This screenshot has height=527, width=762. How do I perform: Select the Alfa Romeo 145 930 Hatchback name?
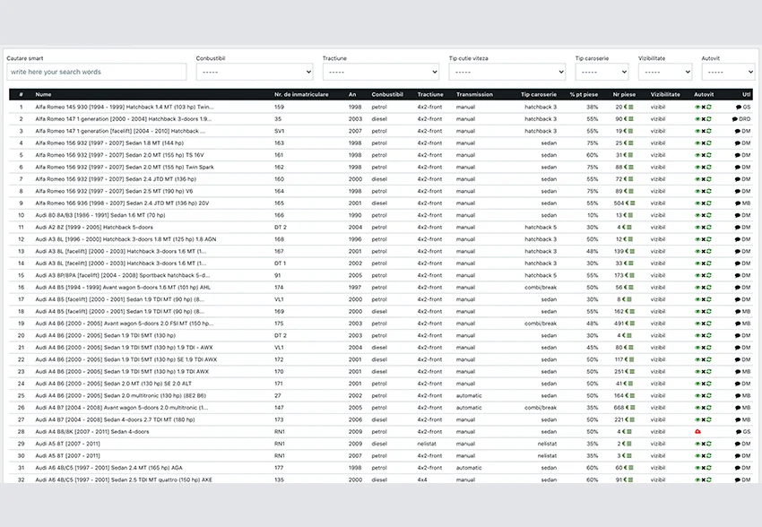pos(125,107)
